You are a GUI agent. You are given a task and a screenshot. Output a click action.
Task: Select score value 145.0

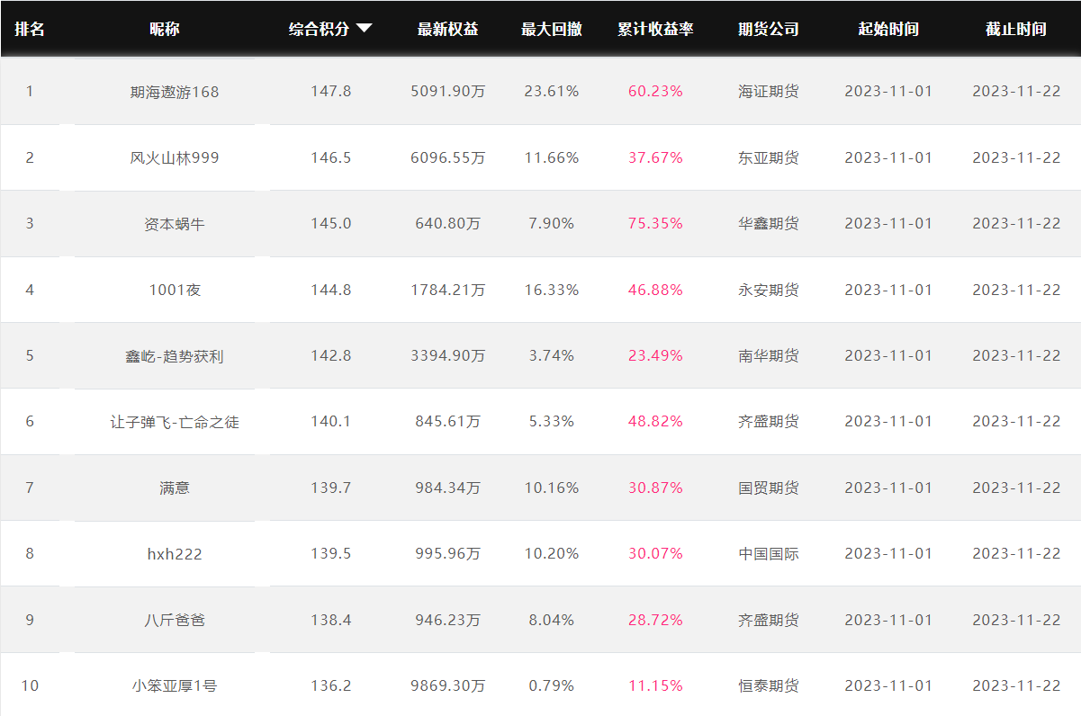[x=330, y=223]
